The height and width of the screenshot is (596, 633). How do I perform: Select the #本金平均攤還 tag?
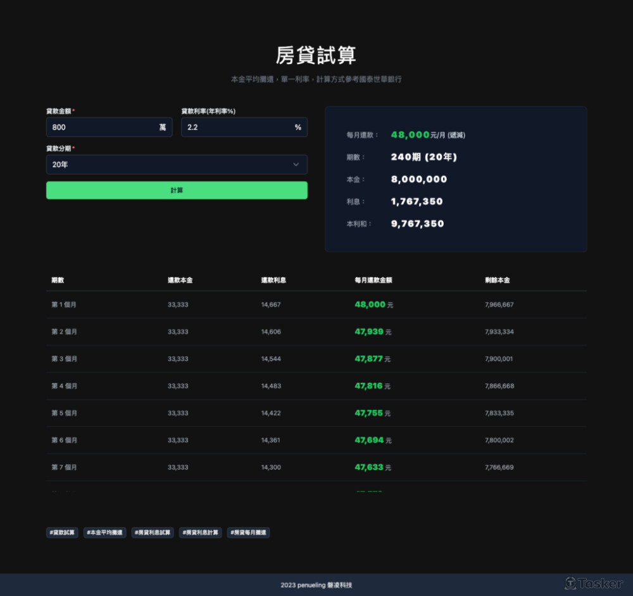(x=105, y=533)
